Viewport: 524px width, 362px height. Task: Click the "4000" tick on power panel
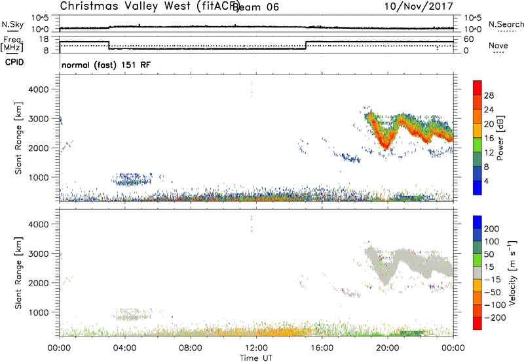[x=39, y=90]
